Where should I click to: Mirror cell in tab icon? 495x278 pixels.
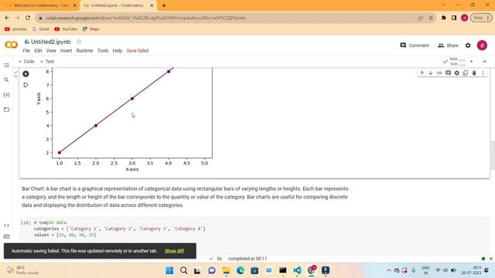466,73
